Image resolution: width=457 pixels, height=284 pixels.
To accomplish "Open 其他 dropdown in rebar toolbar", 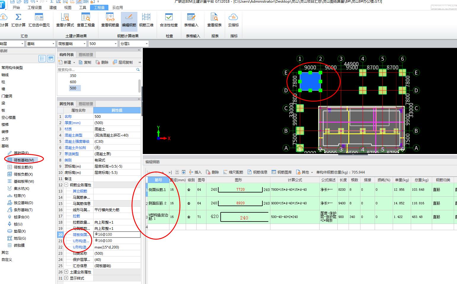I will tap(304, 172).
